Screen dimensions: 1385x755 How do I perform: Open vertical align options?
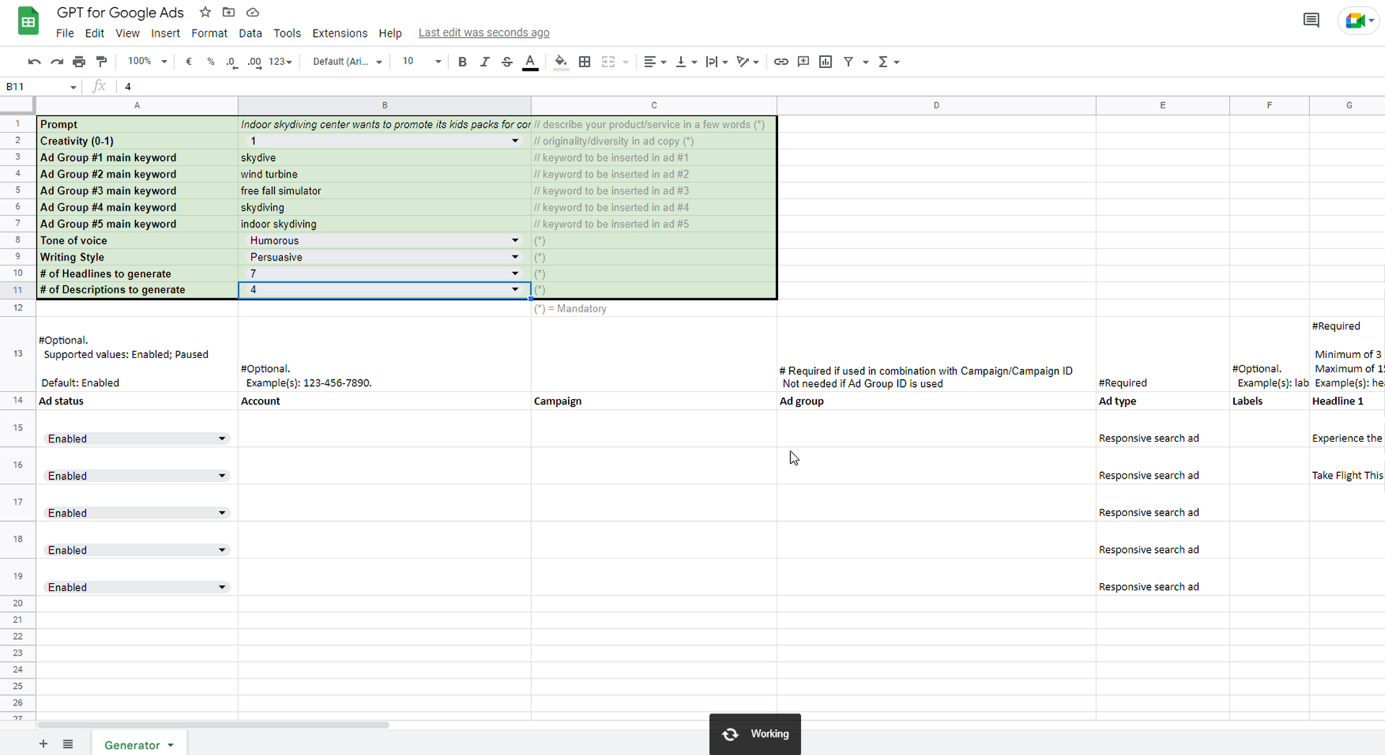tap(686, 62)
